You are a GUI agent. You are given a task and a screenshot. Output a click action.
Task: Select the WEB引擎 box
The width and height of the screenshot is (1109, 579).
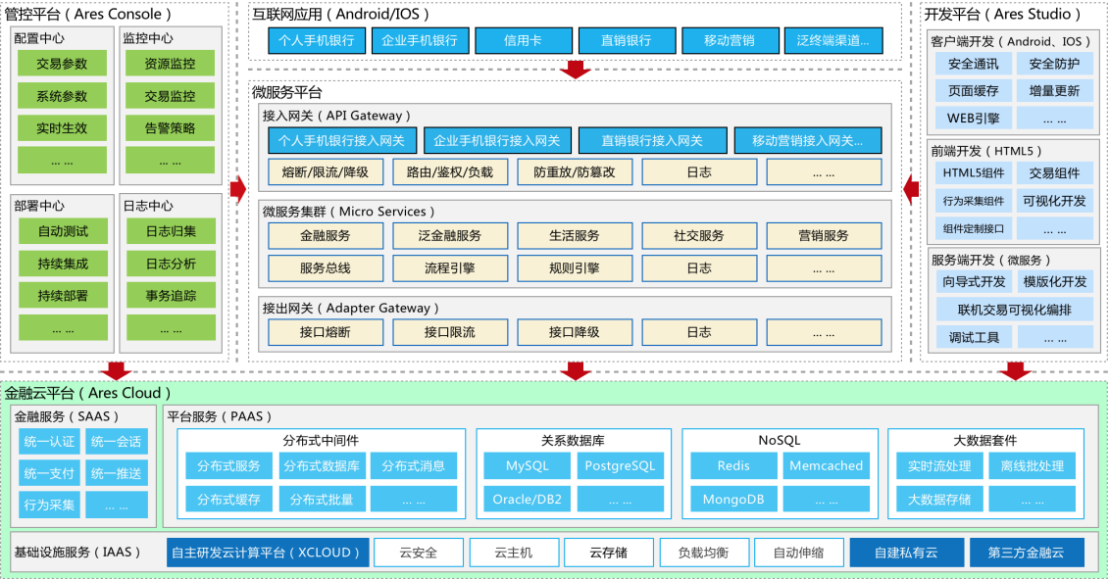974,119
